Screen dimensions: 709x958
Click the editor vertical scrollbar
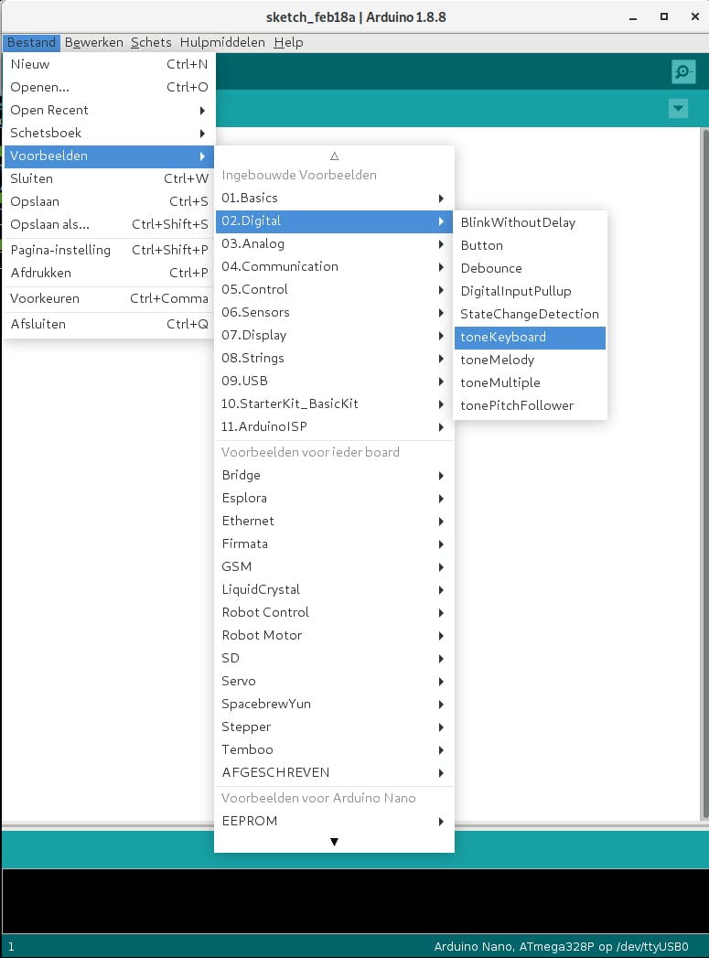pos(704,457)
